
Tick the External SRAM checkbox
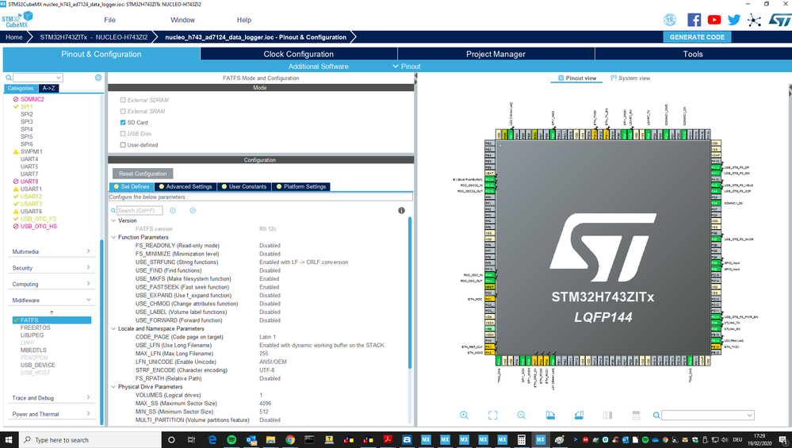[x=123, y=111]
